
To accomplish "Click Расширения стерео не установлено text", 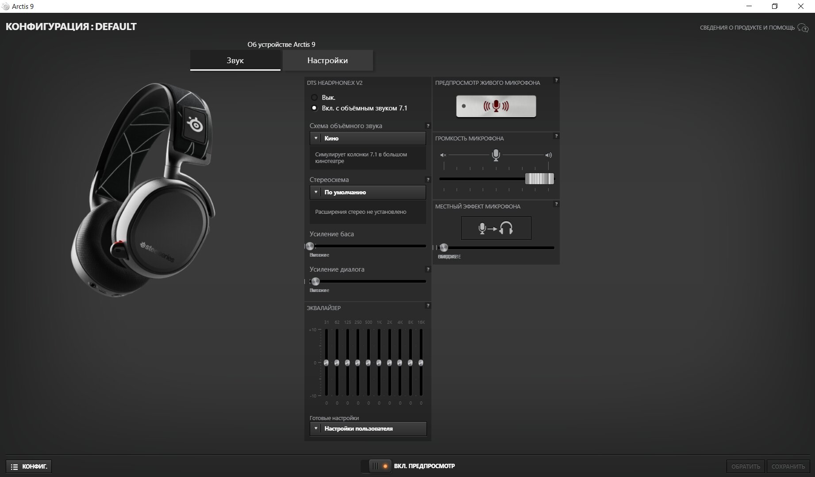I will (361, 212).
